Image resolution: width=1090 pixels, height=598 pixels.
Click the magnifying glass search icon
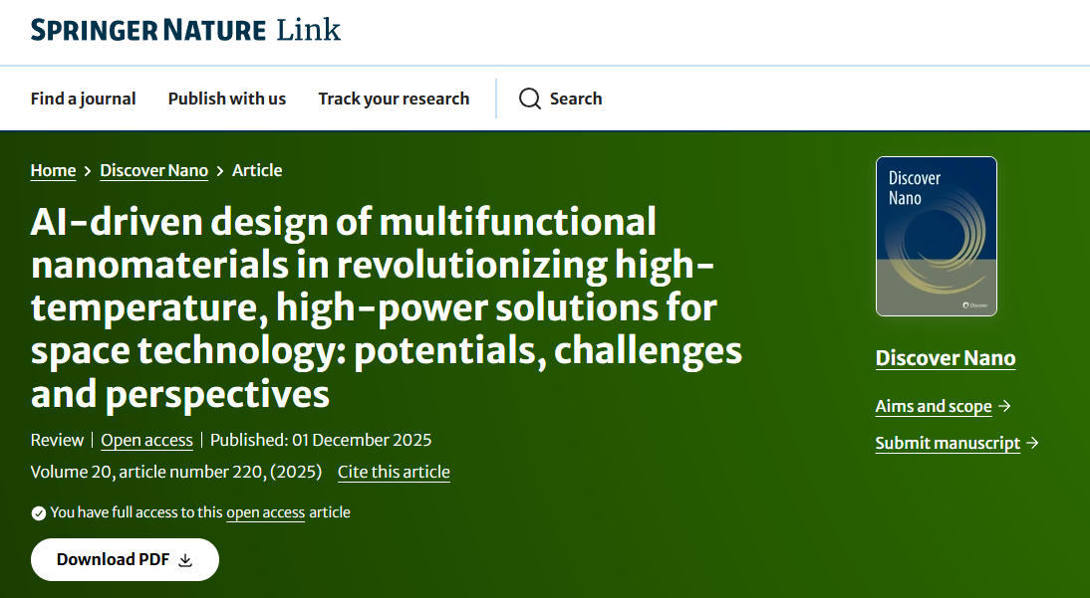[530, 99]
